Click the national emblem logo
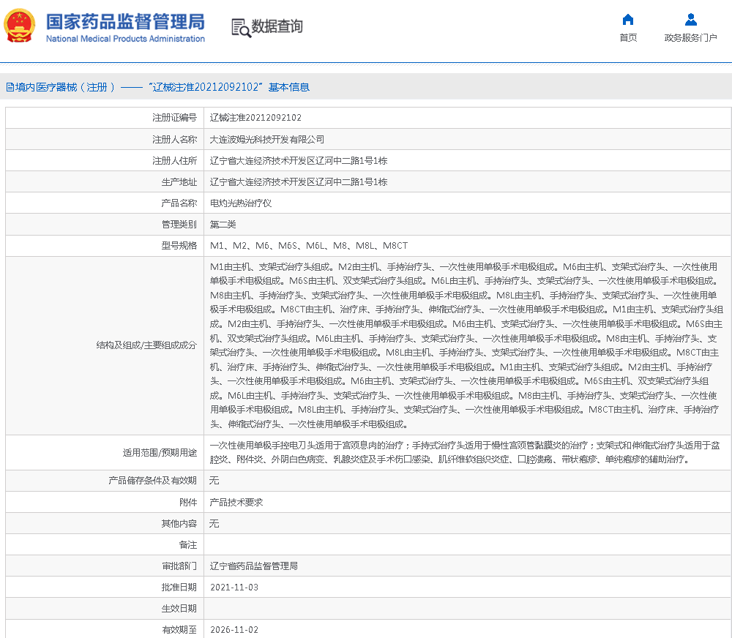 point(20,26)
